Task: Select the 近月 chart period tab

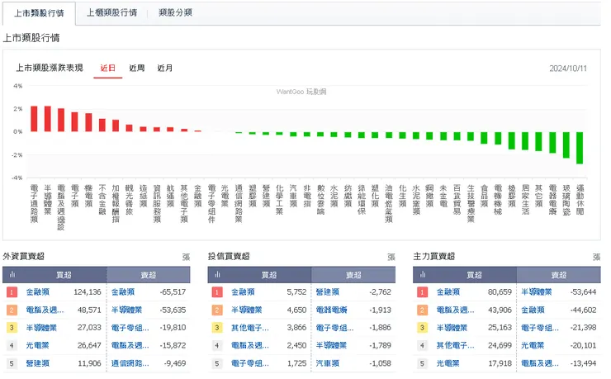Action: pos(165,69)
